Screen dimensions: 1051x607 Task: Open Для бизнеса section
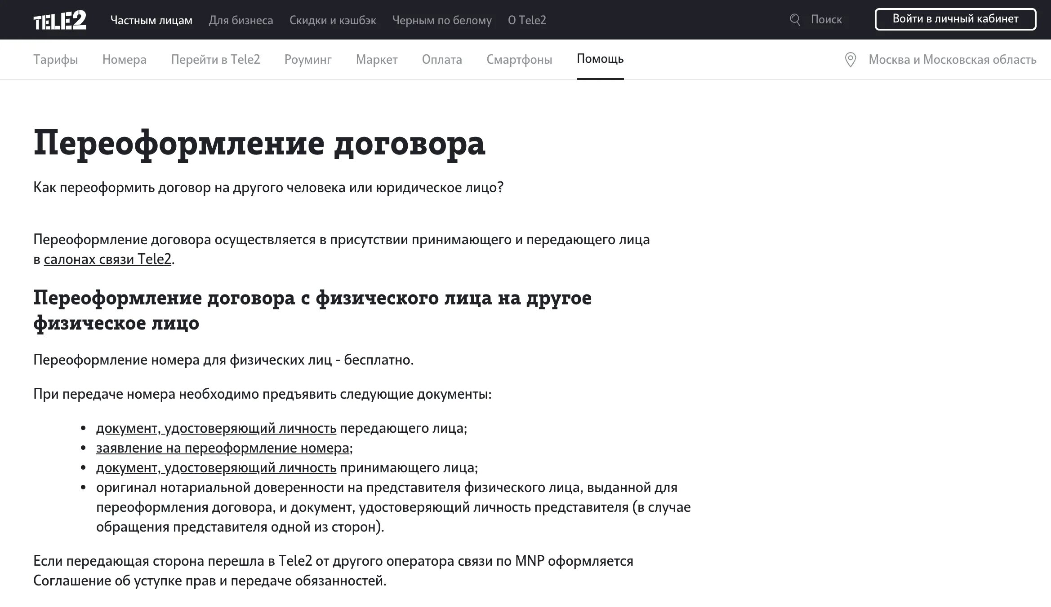240,20
